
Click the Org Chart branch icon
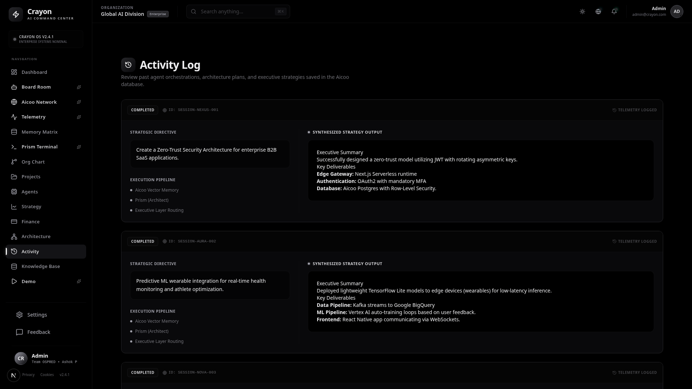coord(14,162)
